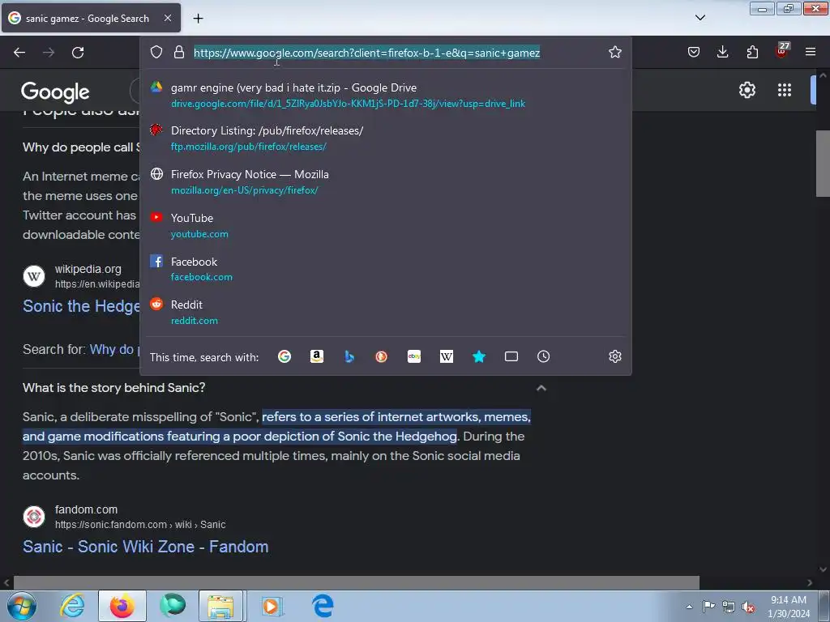Open a new tab with plus button

[x=198, y=19]
